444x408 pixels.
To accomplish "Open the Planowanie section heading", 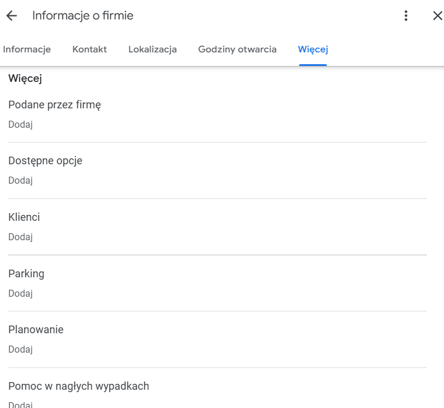I will 36,330.
